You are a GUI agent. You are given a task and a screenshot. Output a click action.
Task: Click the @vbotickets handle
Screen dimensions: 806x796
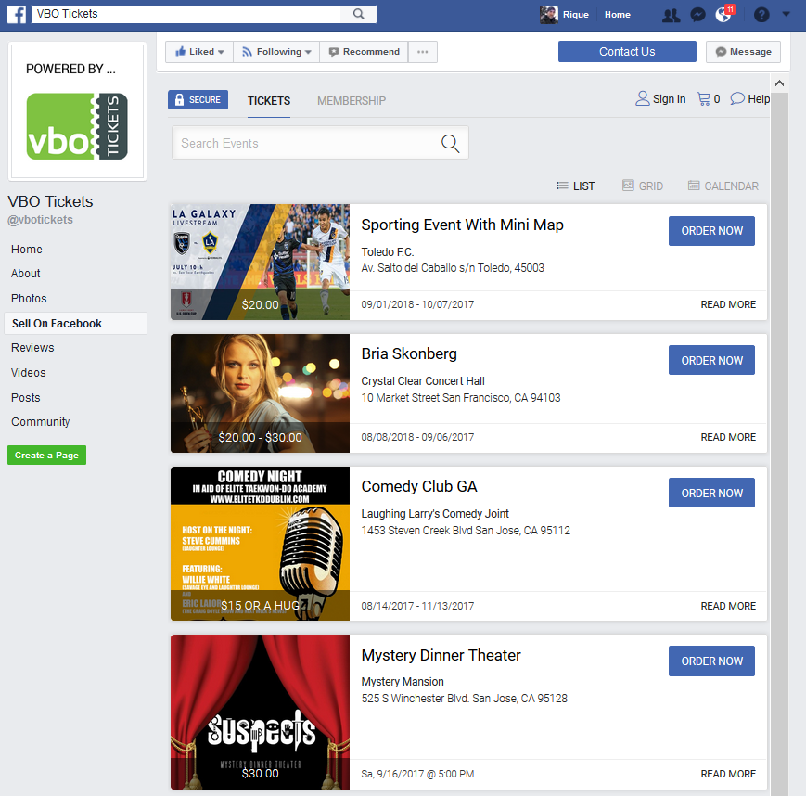(x=40, y=220)
